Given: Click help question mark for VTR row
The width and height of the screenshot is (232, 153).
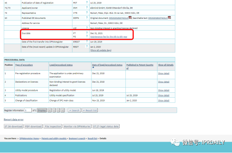Looking at the screenshot, I should click(87, 13).
